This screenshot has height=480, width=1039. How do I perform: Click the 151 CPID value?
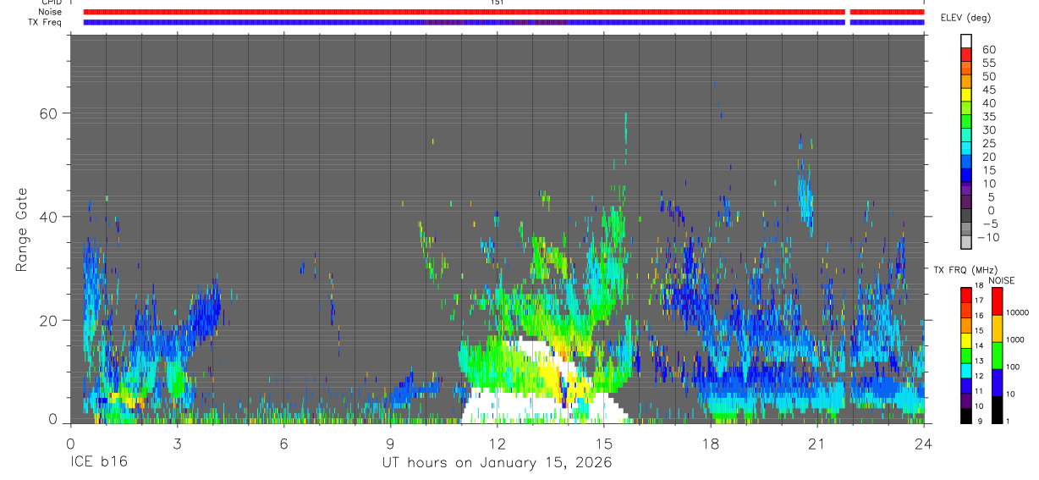(x=497, y=3)
